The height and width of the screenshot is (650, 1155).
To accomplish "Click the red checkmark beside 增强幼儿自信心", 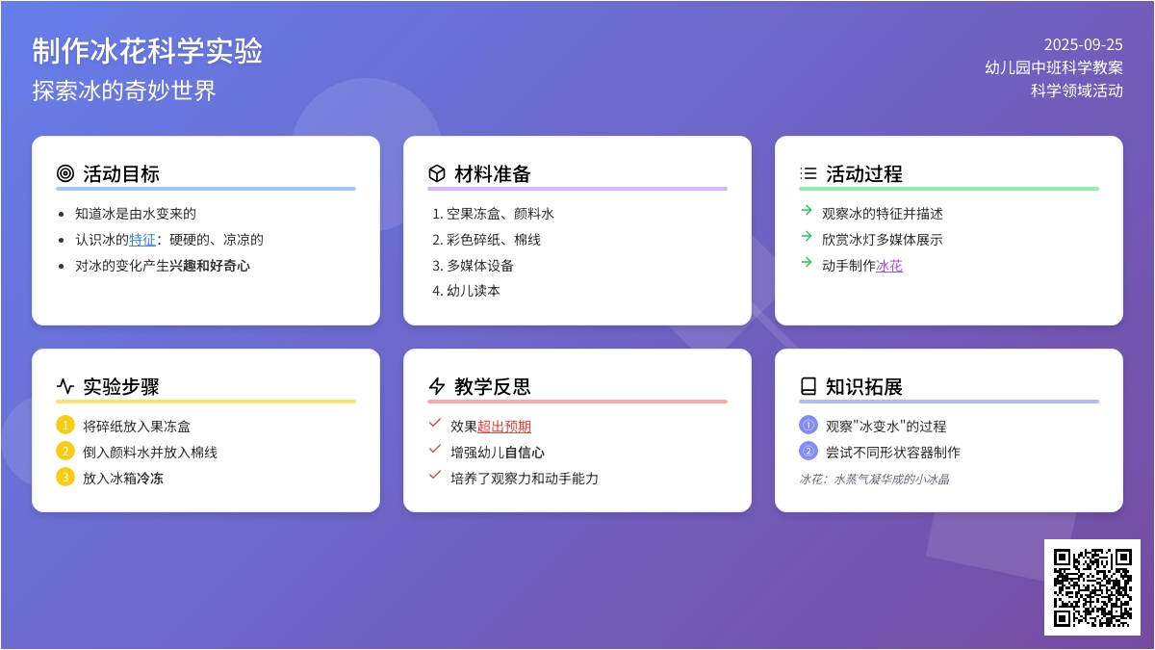I will click(x=435, y=449).
